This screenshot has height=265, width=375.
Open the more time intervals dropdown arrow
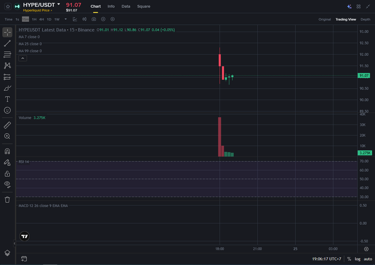point(66,19)
